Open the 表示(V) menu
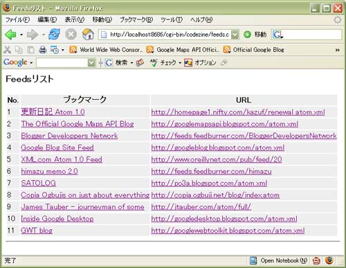This screenshot has height=268, width=346. pyautogui.click(x=75, y=20)
